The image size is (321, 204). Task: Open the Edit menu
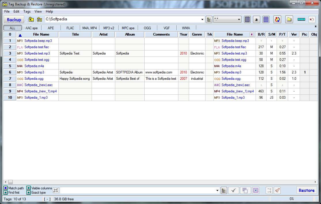[x=16, y=11]
